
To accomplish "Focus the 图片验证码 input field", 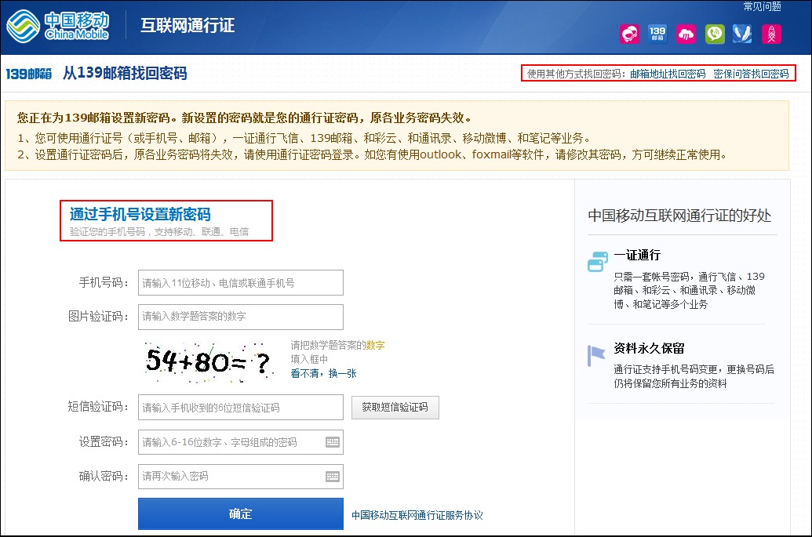I will (x=240, y=317).
